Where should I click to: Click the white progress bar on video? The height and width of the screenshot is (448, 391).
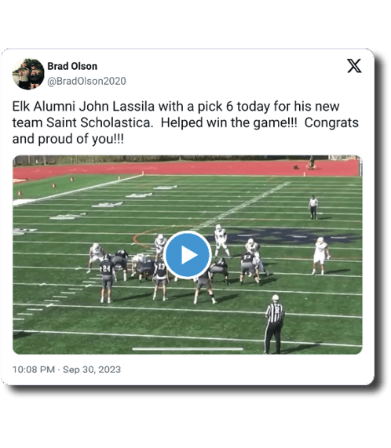tap(188, 349)
